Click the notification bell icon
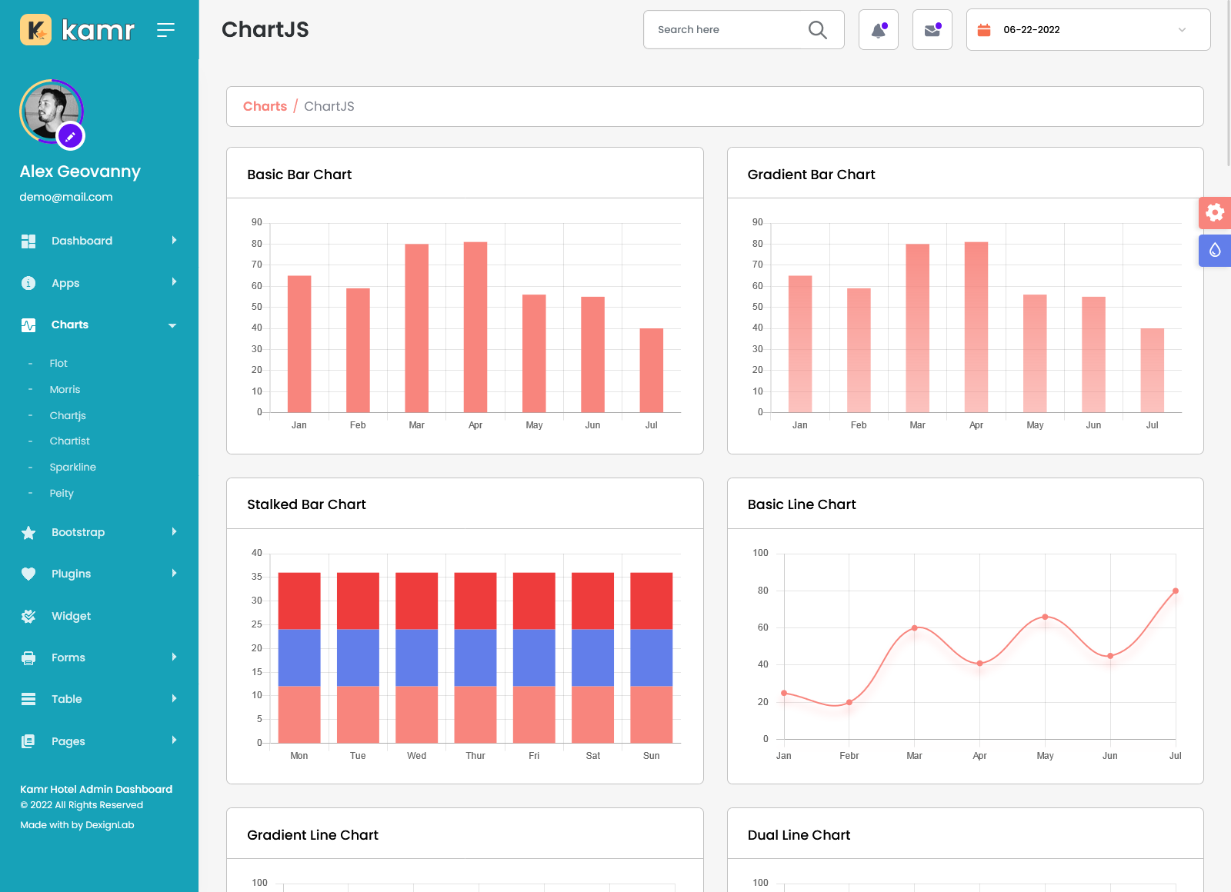Image resolution: width=1231 pixels, height=892 pixels. (878, 30)
